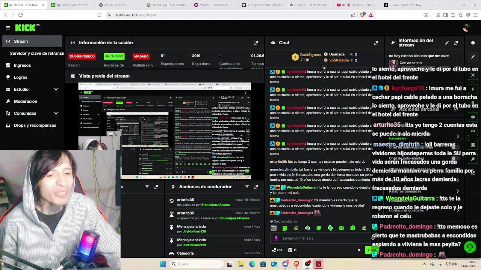Open the wrench icon in right sidebar
Screen dimensions: 481x270
pos(473,159)
